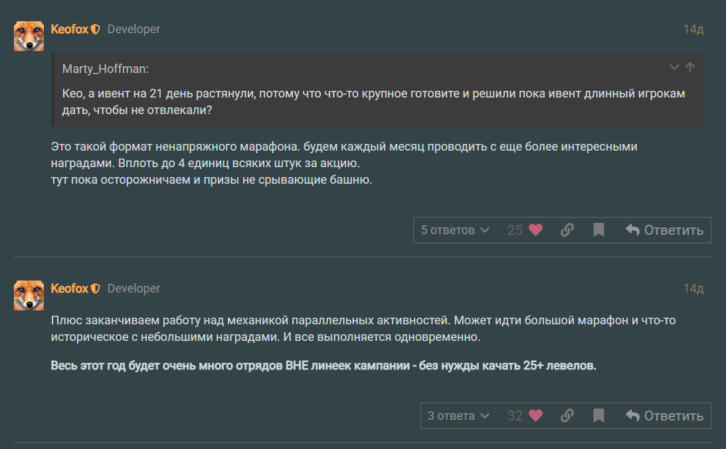Click the moderator shield icon on second post
This screenshot has width=726, height=449.
coord(96,289)
